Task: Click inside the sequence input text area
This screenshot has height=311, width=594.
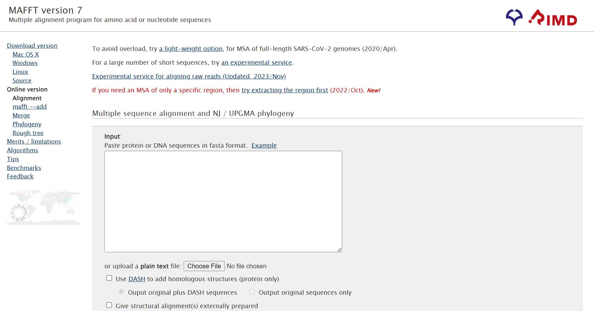Action: click(223, 201)
